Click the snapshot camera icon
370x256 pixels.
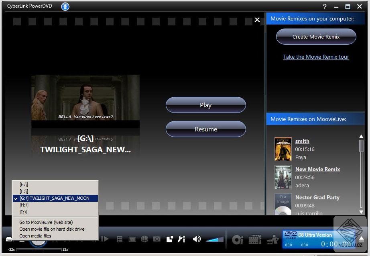(x=157, y=239)
